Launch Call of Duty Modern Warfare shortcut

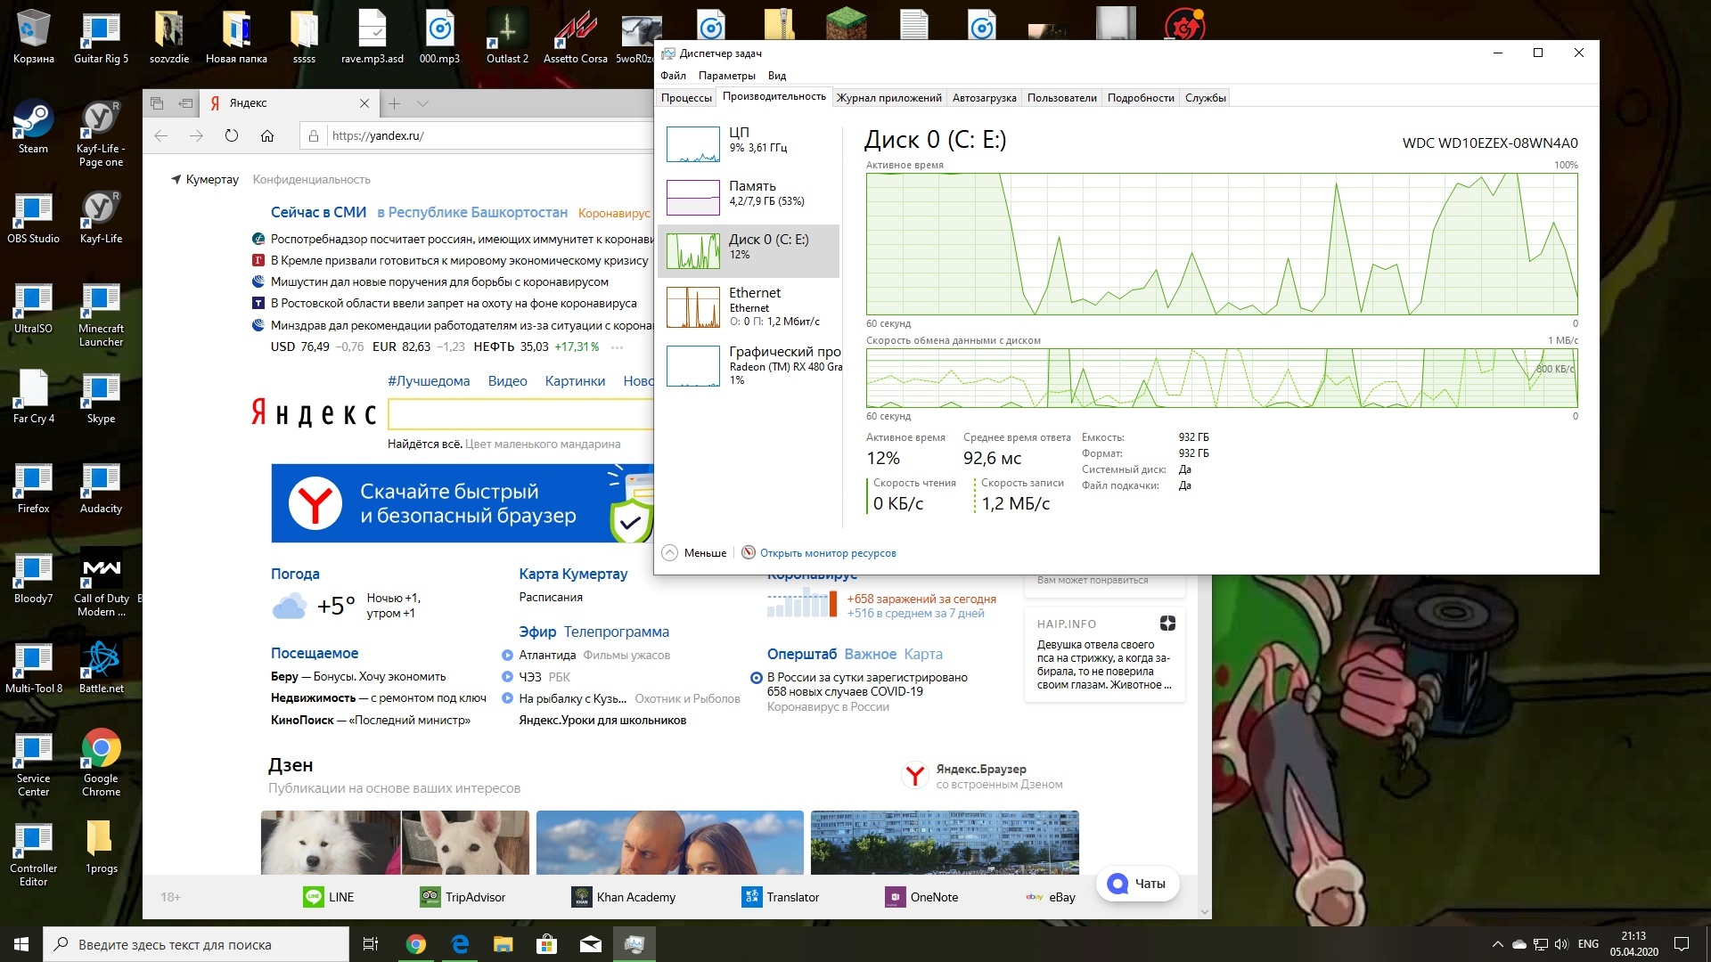click(x=101, y=583)
